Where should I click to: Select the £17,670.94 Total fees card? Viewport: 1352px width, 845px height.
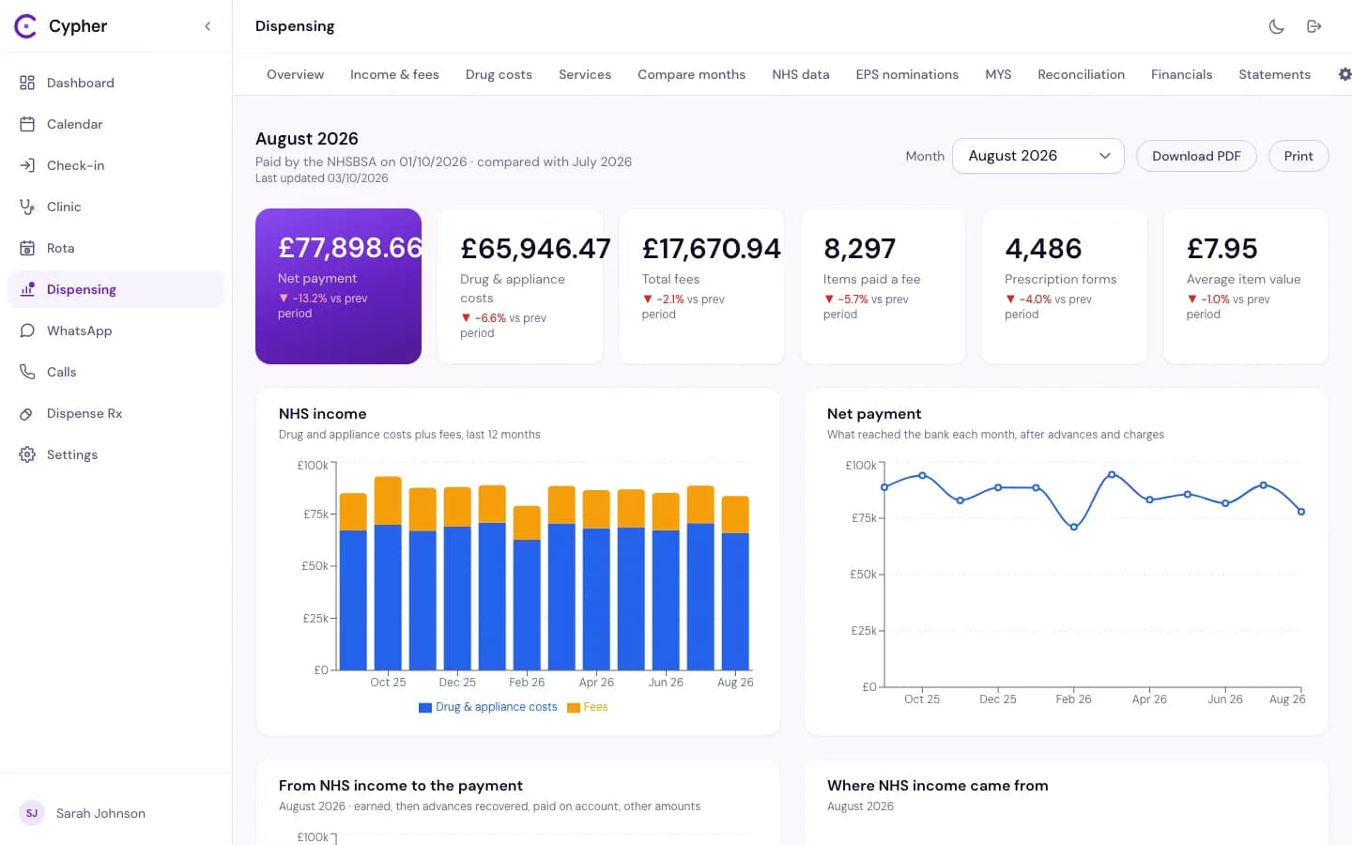pyautogui.click(x=701, y=286)
